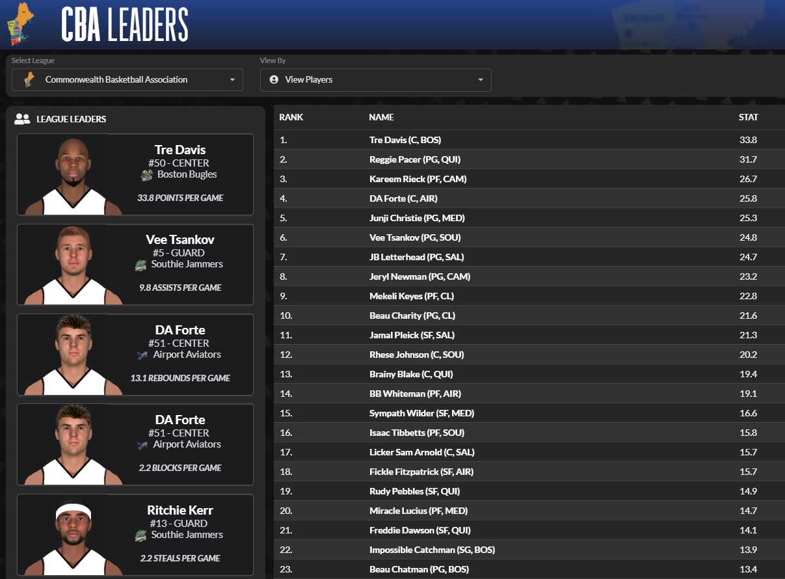Click Ritchie Kerr player portrait
The height and width of the screenshot is (579, 785).
pos(73,535)
